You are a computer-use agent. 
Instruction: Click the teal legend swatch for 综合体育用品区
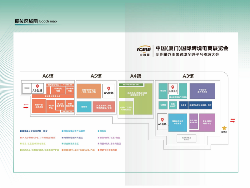(x=62, y=143)
